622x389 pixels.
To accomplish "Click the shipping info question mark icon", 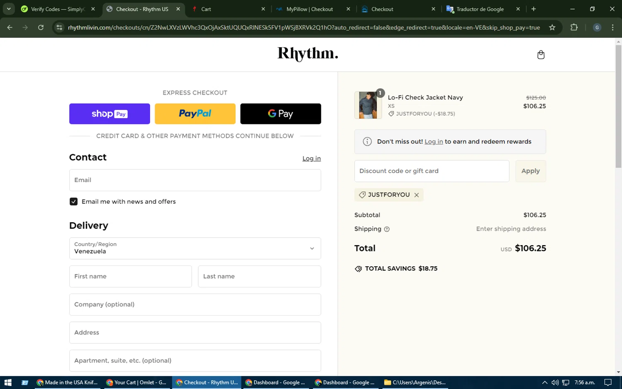I will click(387, 229).
